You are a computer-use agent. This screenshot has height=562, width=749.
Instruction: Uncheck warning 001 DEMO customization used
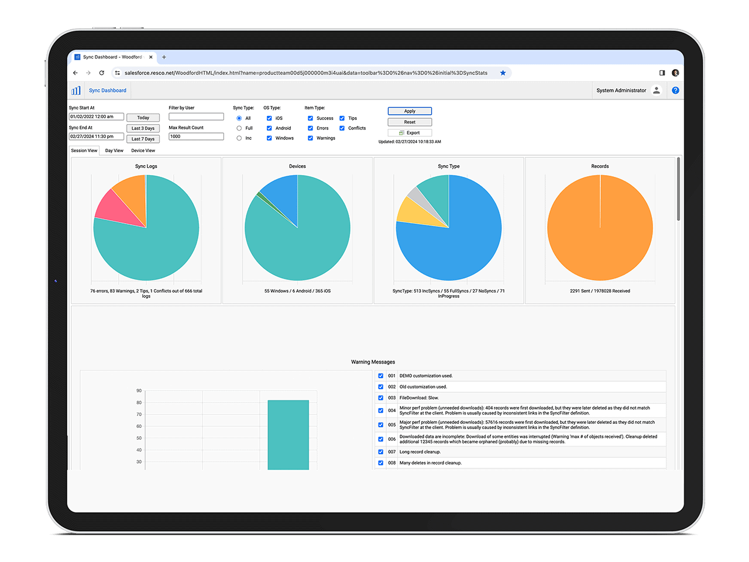pyautogui.click(x=380, y=376)
